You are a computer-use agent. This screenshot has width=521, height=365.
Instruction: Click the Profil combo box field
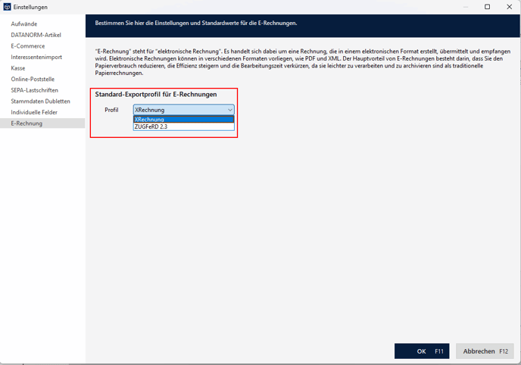point(184,110)
